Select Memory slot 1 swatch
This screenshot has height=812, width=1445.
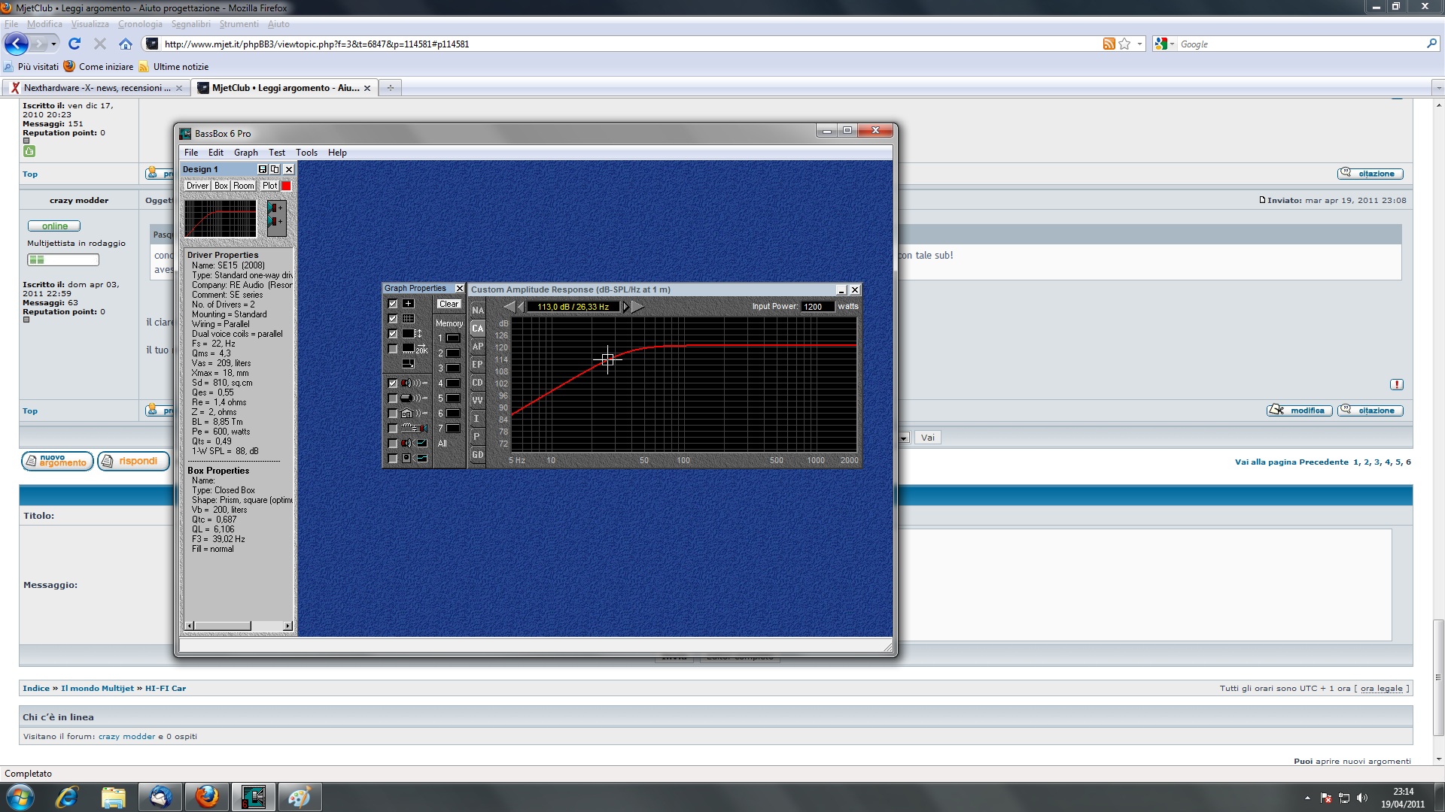click(x=453, y=338)
